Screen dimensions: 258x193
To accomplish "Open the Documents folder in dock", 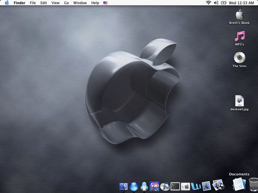I will [239, 184].
